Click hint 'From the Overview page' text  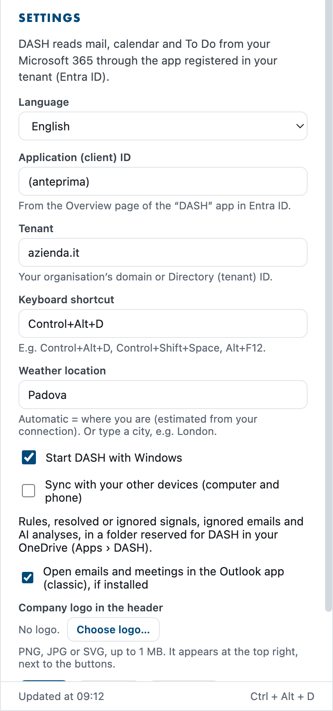point(155,206)
